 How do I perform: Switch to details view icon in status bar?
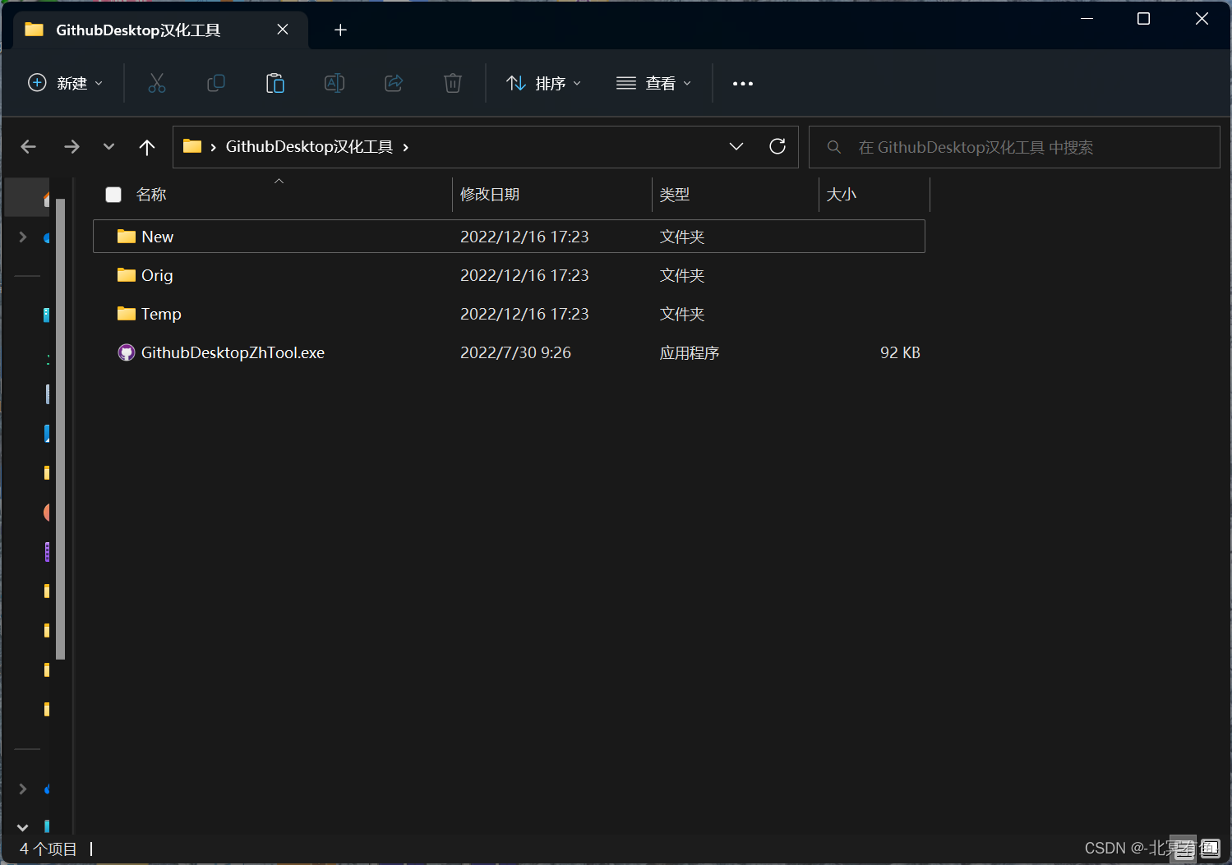[x=1184, y=849]
